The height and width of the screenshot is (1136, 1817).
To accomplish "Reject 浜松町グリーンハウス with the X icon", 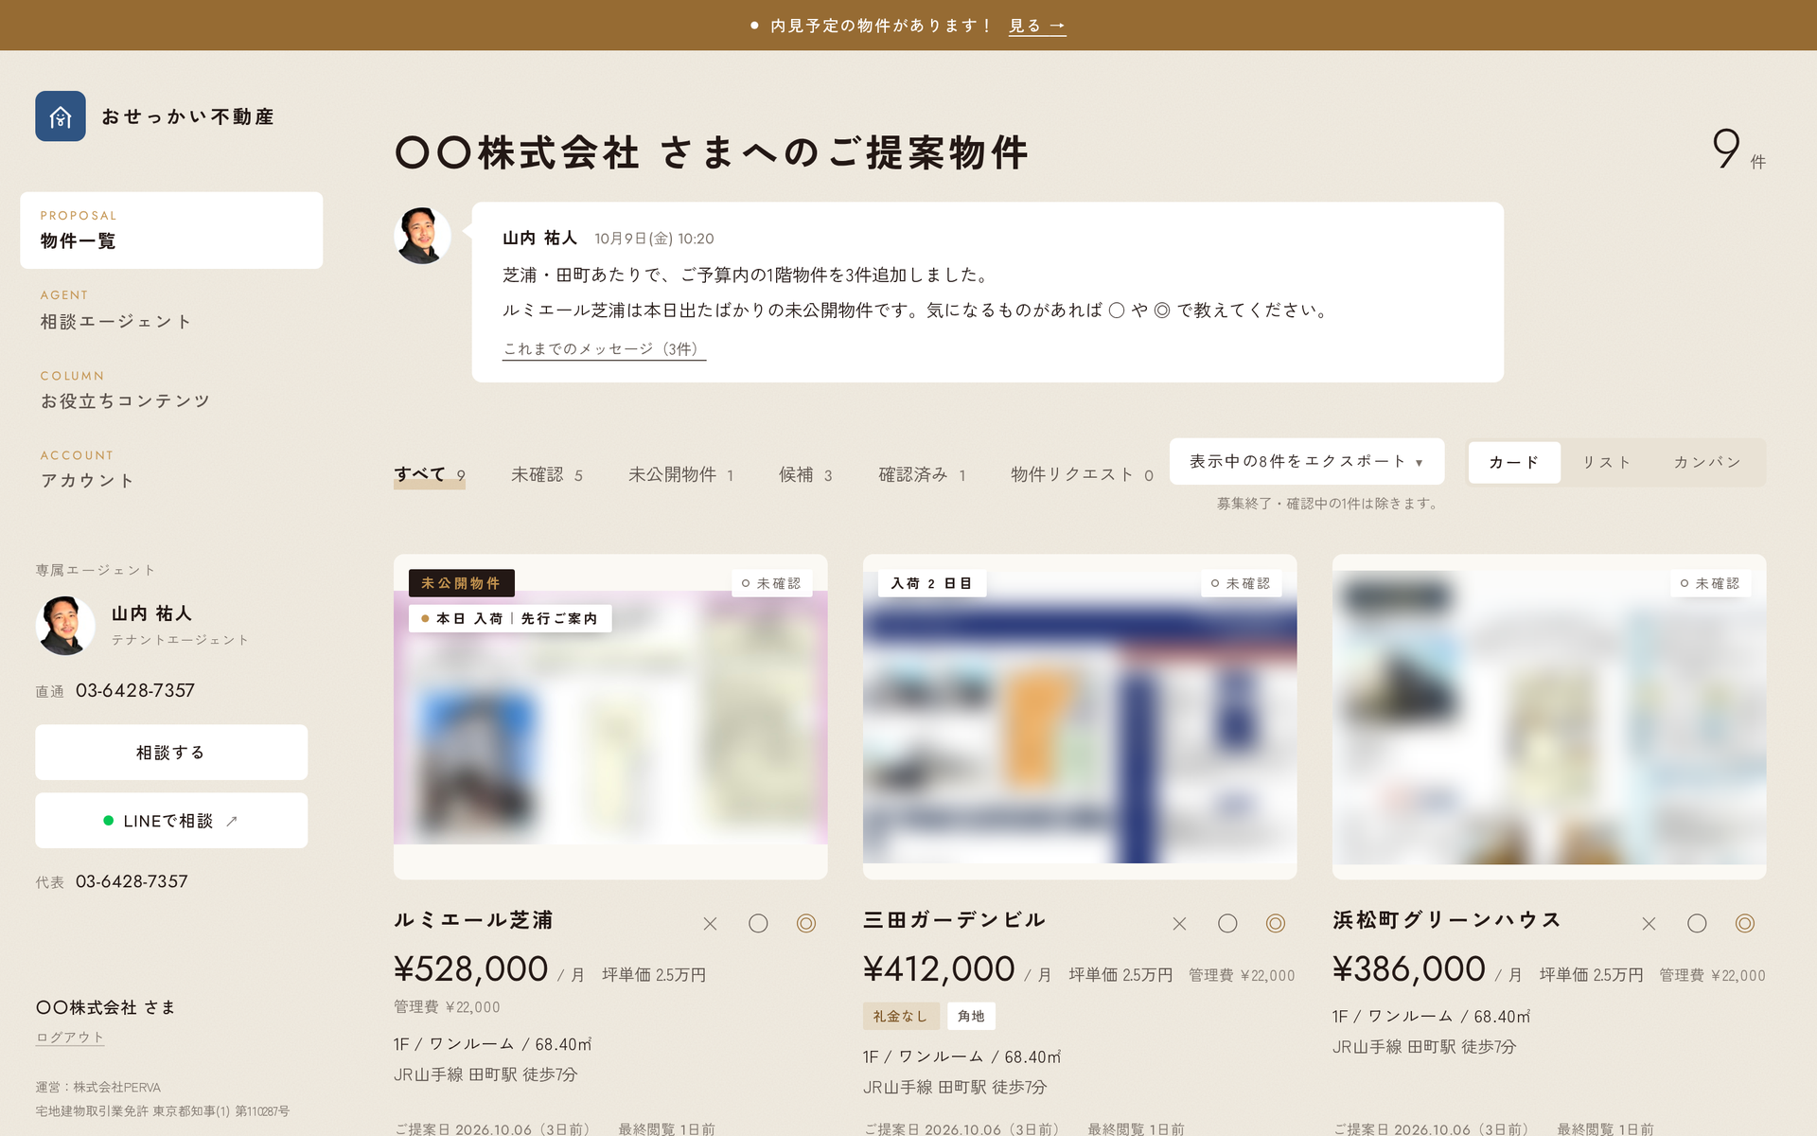I will click(x=1649, y=923).
